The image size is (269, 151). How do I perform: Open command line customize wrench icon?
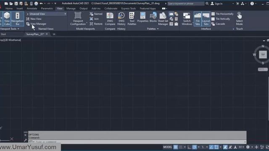(x=25, y=140)
